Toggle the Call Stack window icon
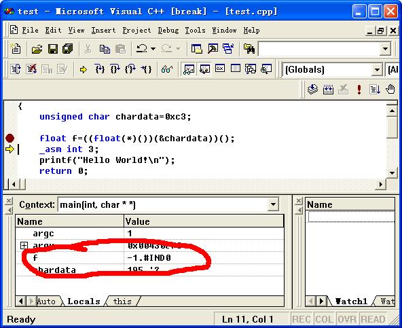The height and width of the screenshot is (328, 402). pyautogui.click(x=251, y=69)
